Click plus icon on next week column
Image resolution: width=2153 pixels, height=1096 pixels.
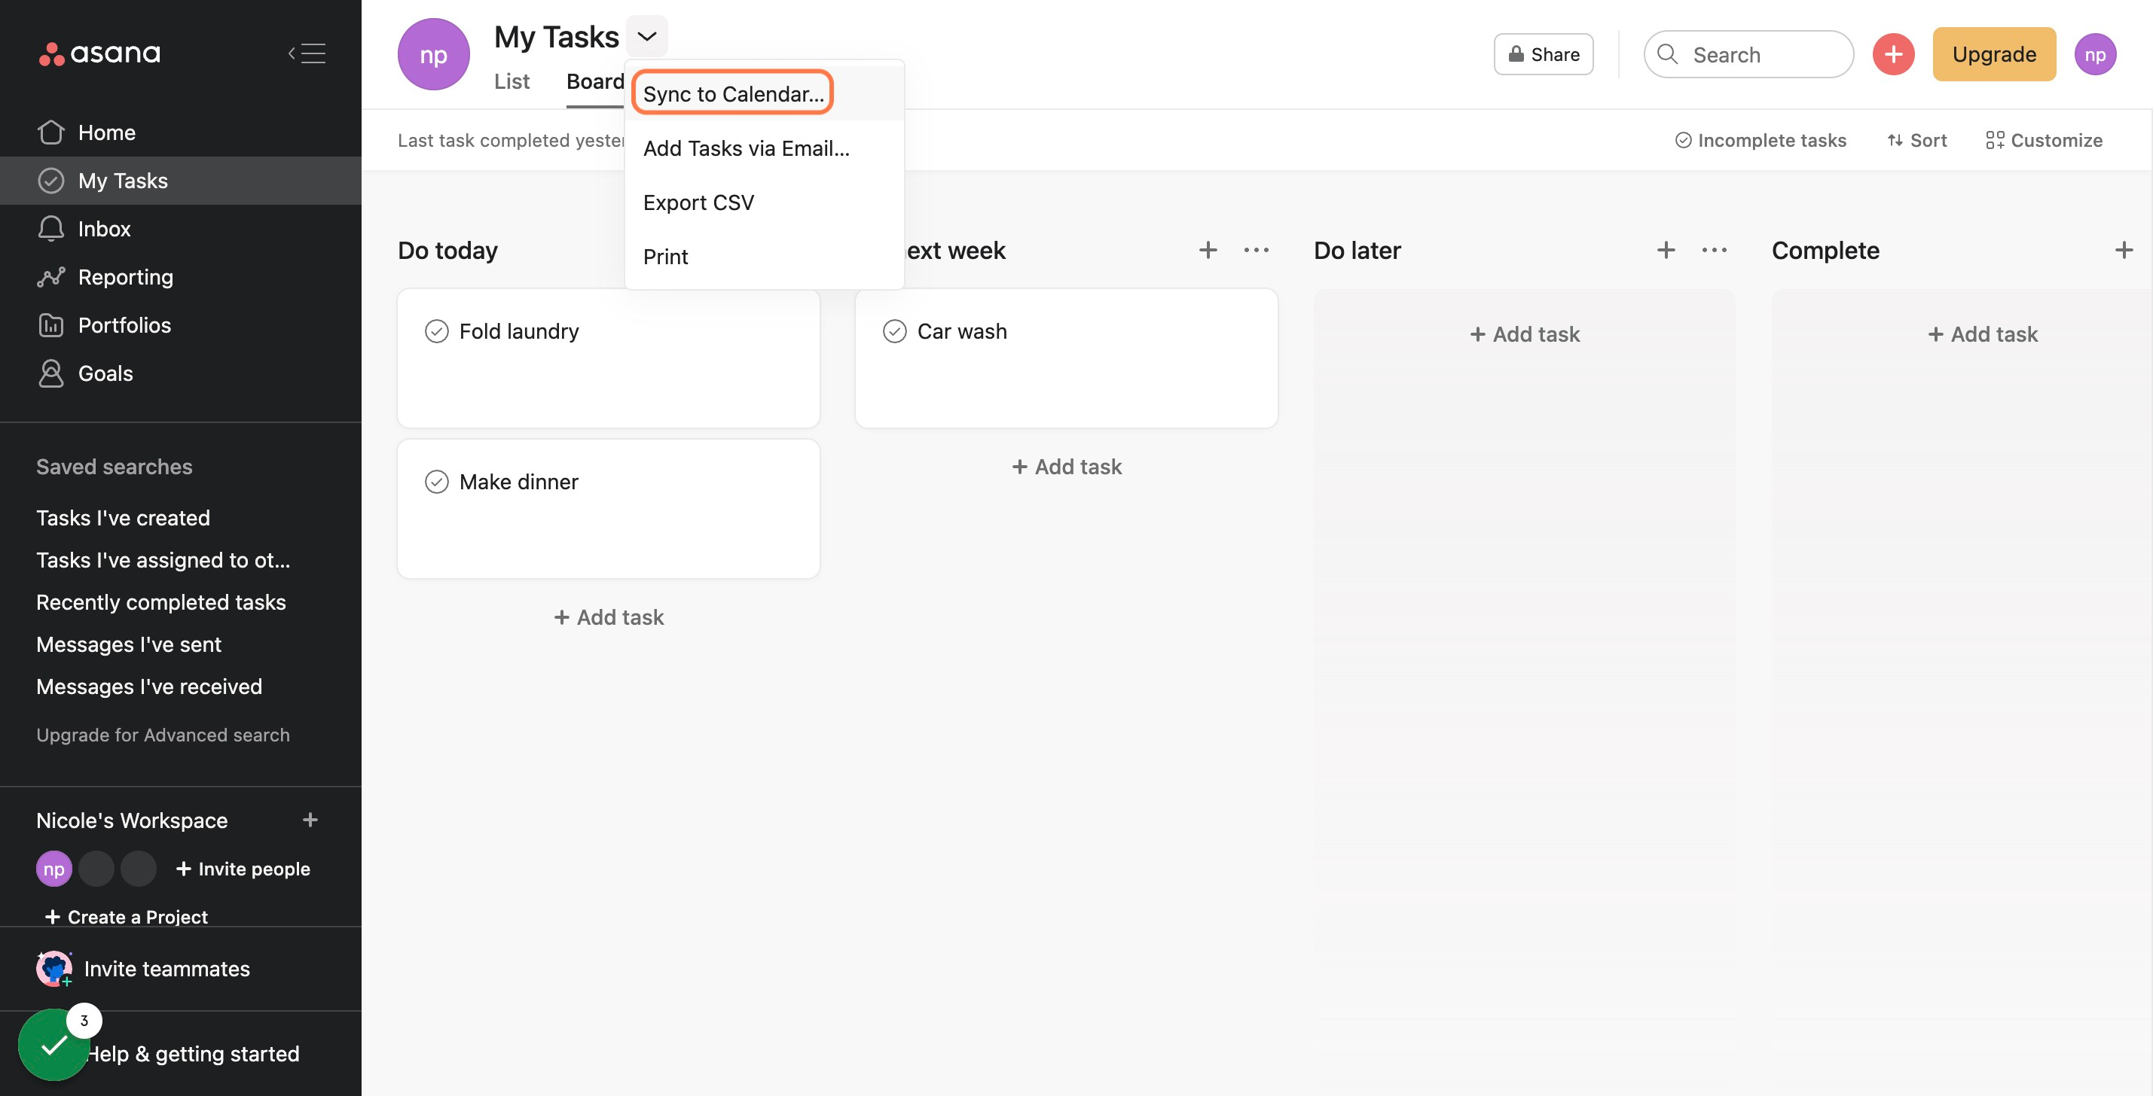(1208, 250)
